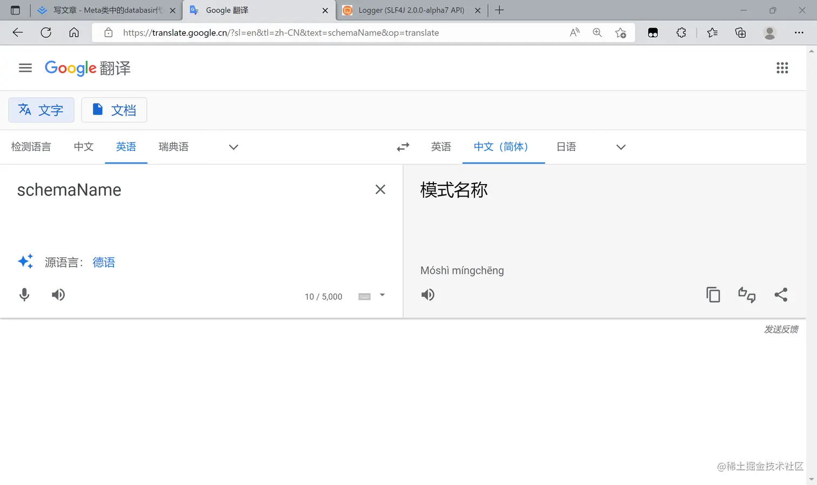The width and height of the screenshot is (817, 485).
Task: Go to Google 翻译 logo home
Action: point(88,68)
